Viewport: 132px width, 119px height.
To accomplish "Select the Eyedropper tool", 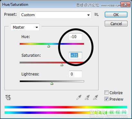I will click(x=79, y=97).
